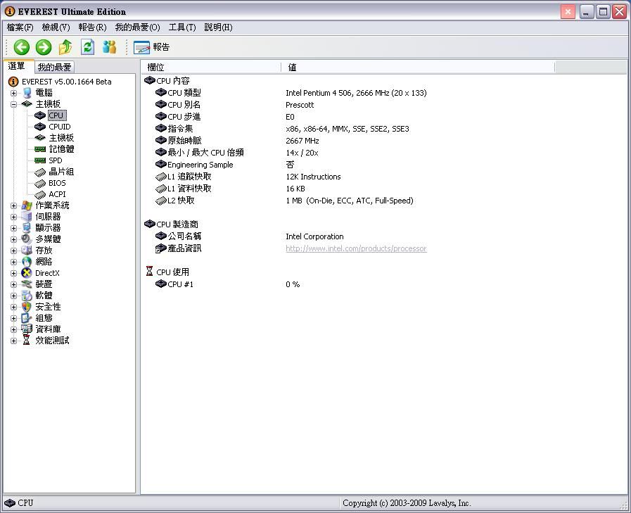Click the 軟體 software icon
The width and height of the screenshot is (631, 513).
point(27,296)
